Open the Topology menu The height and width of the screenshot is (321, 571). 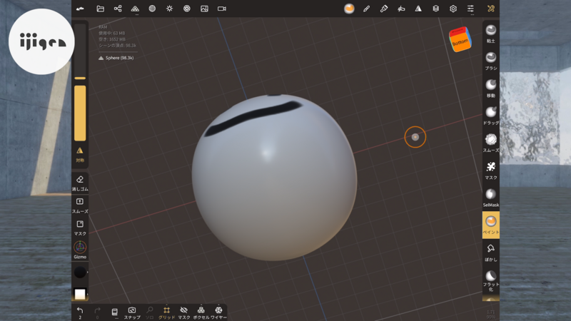point(135,9)
